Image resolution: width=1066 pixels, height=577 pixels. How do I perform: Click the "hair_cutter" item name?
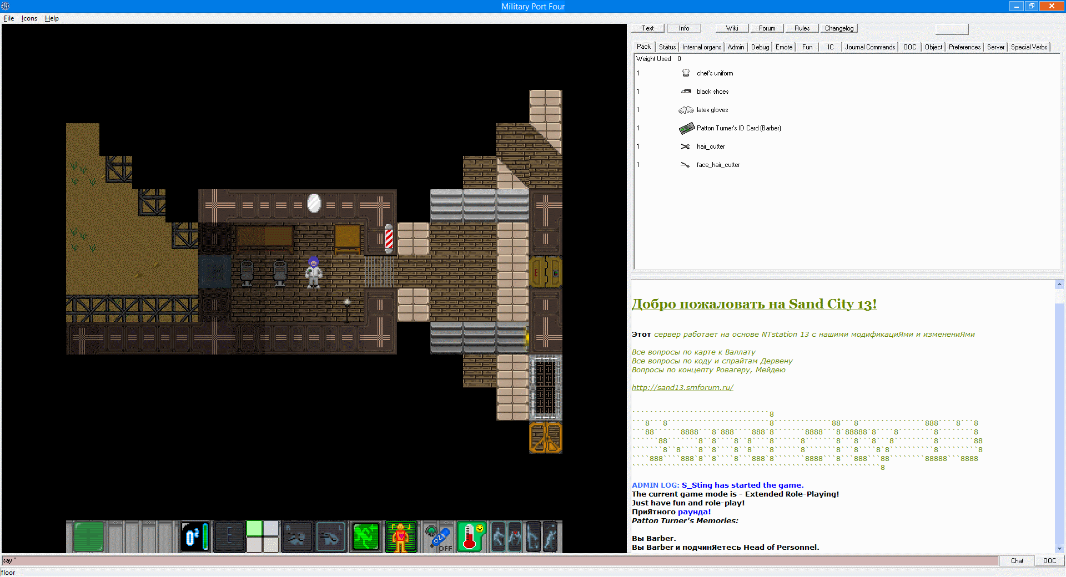[711, 146]
